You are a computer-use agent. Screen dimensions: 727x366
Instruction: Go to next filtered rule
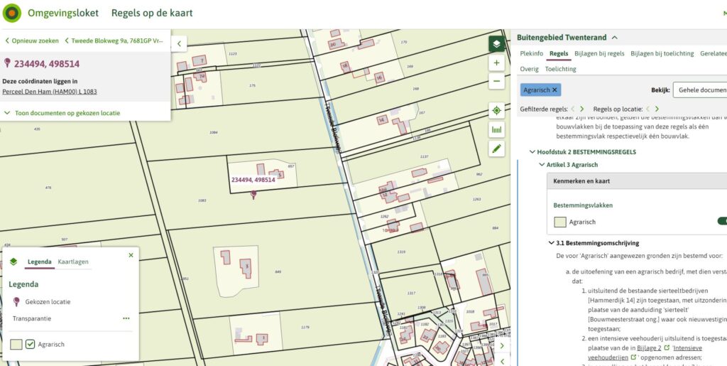(582, 109)
